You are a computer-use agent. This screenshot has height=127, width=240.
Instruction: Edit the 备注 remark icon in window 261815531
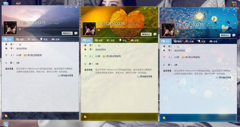[99, 46]
